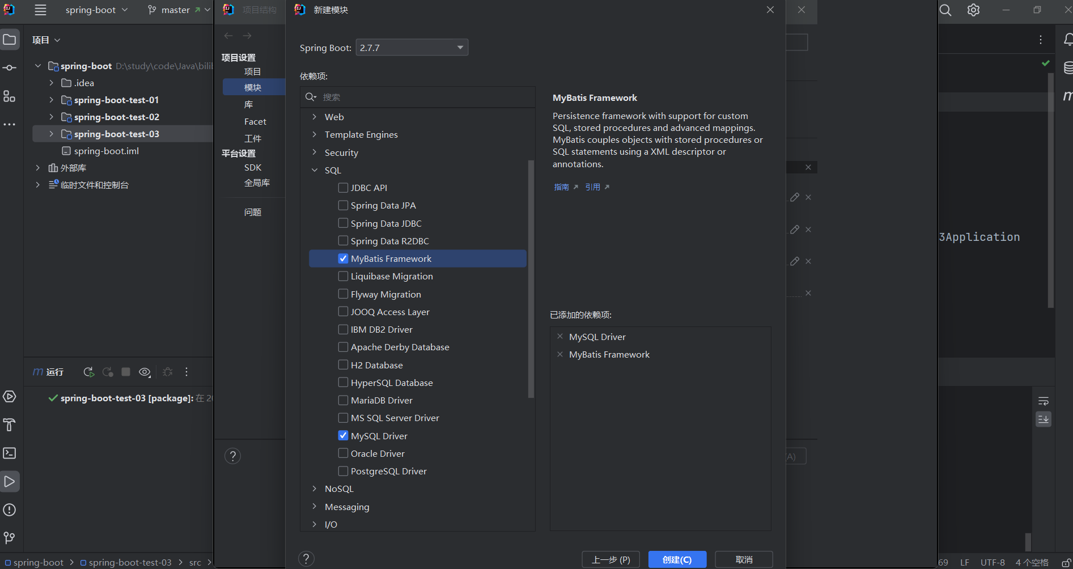
Task: Select 库 in Project Structure sidebar
Action: coord(249,104)
